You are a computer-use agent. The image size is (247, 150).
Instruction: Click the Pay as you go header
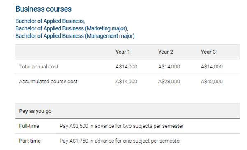(x=35, y=111)
